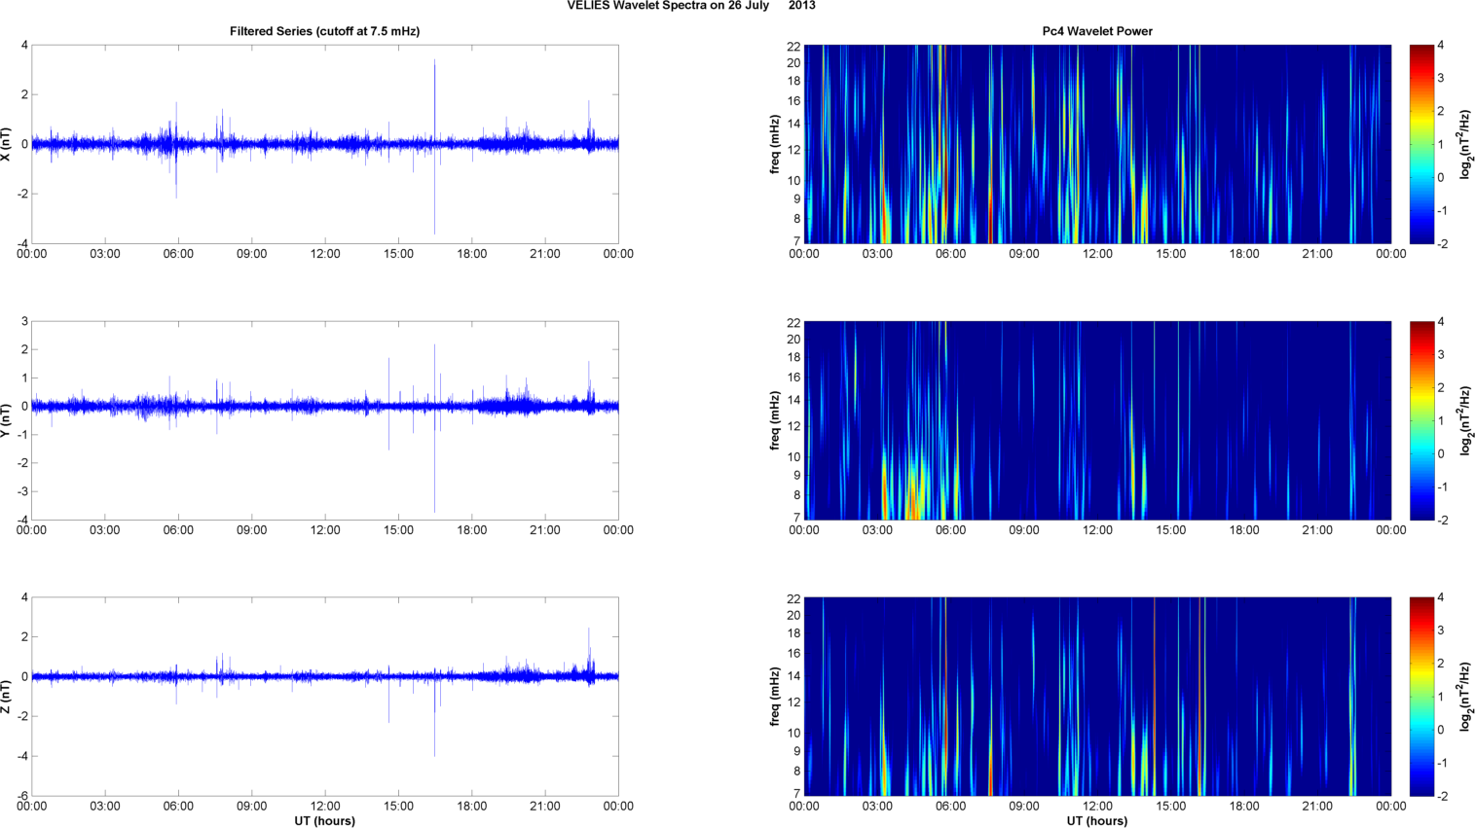Click the log2(nT²/Hz) label of the middle colorbar
This screenshot has width=1475, height=828.
point(1464,420)
